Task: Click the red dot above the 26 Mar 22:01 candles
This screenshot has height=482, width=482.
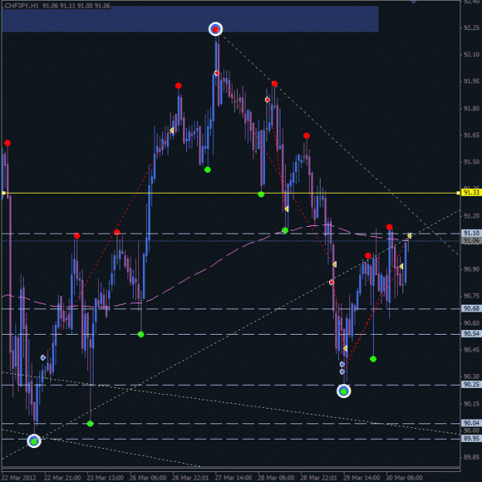Action: point(178,86)
